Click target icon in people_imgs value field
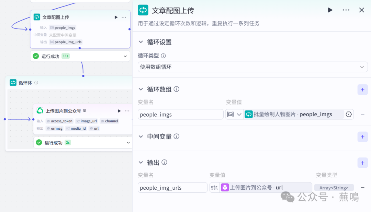This screenshot has height=212, width=371. tap(349, 115)
